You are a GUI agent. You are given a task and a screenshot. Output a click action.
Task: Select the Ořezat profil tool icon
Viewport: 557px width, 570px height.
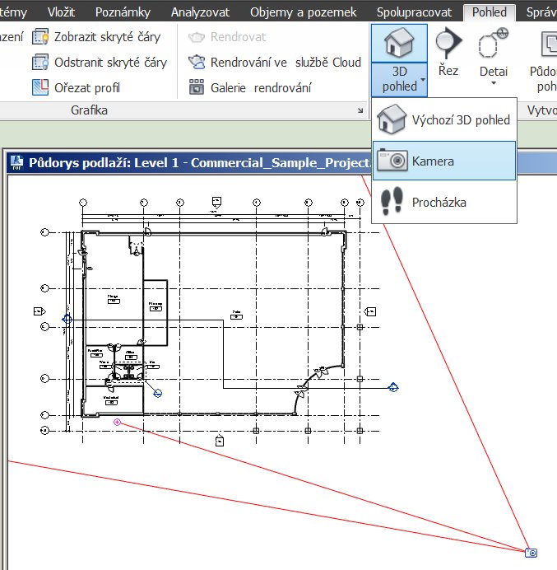tap(40, 87)
